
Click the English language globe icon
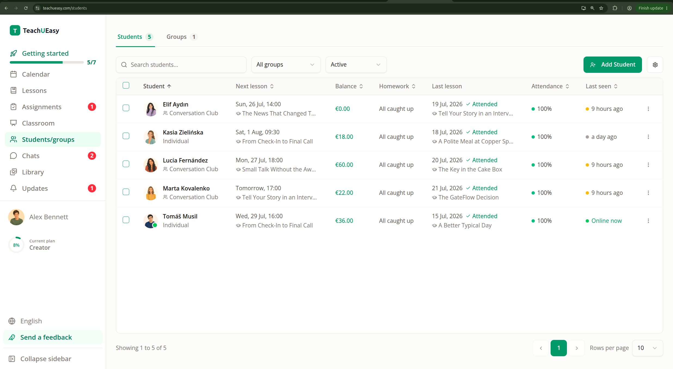pyautogui.click(x=12, y=321)
